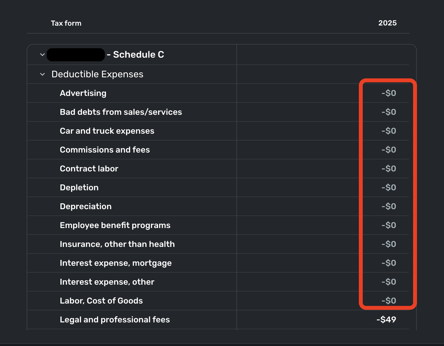
Task: Open Bad debts from sales/services row
Action: click(x=121, y=112)
